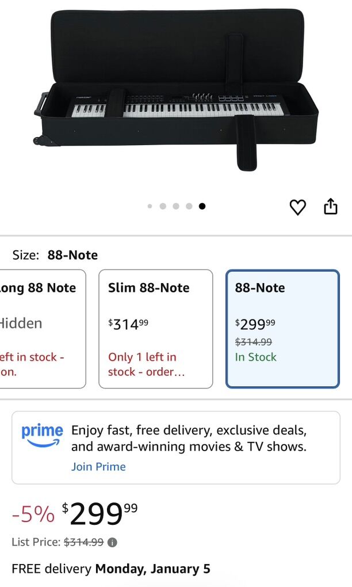
Task: Tap the Prime logo
Action: (x=42, y=435)
